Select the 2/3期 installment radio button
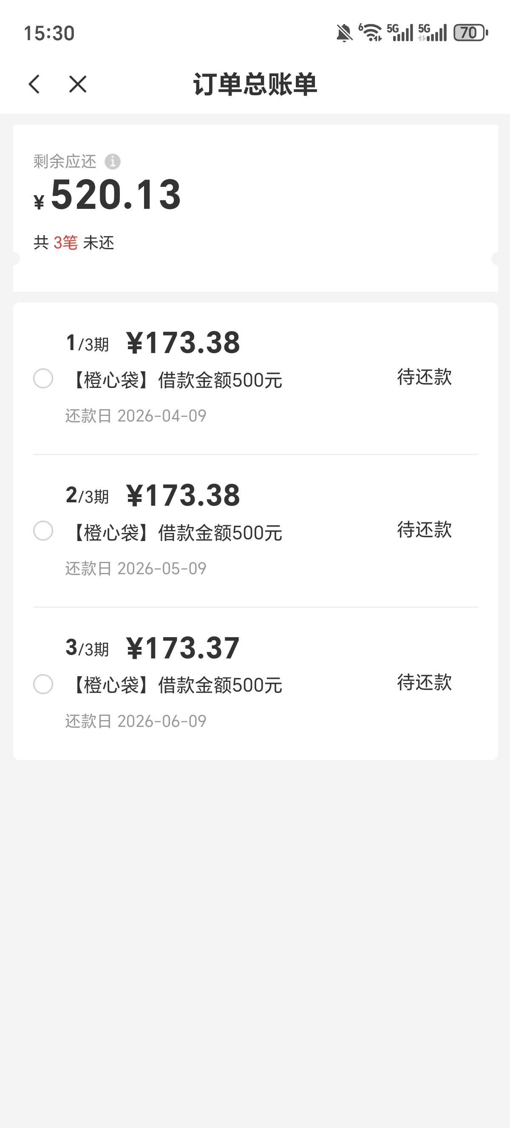510x1128 pixels. point(43,531)
